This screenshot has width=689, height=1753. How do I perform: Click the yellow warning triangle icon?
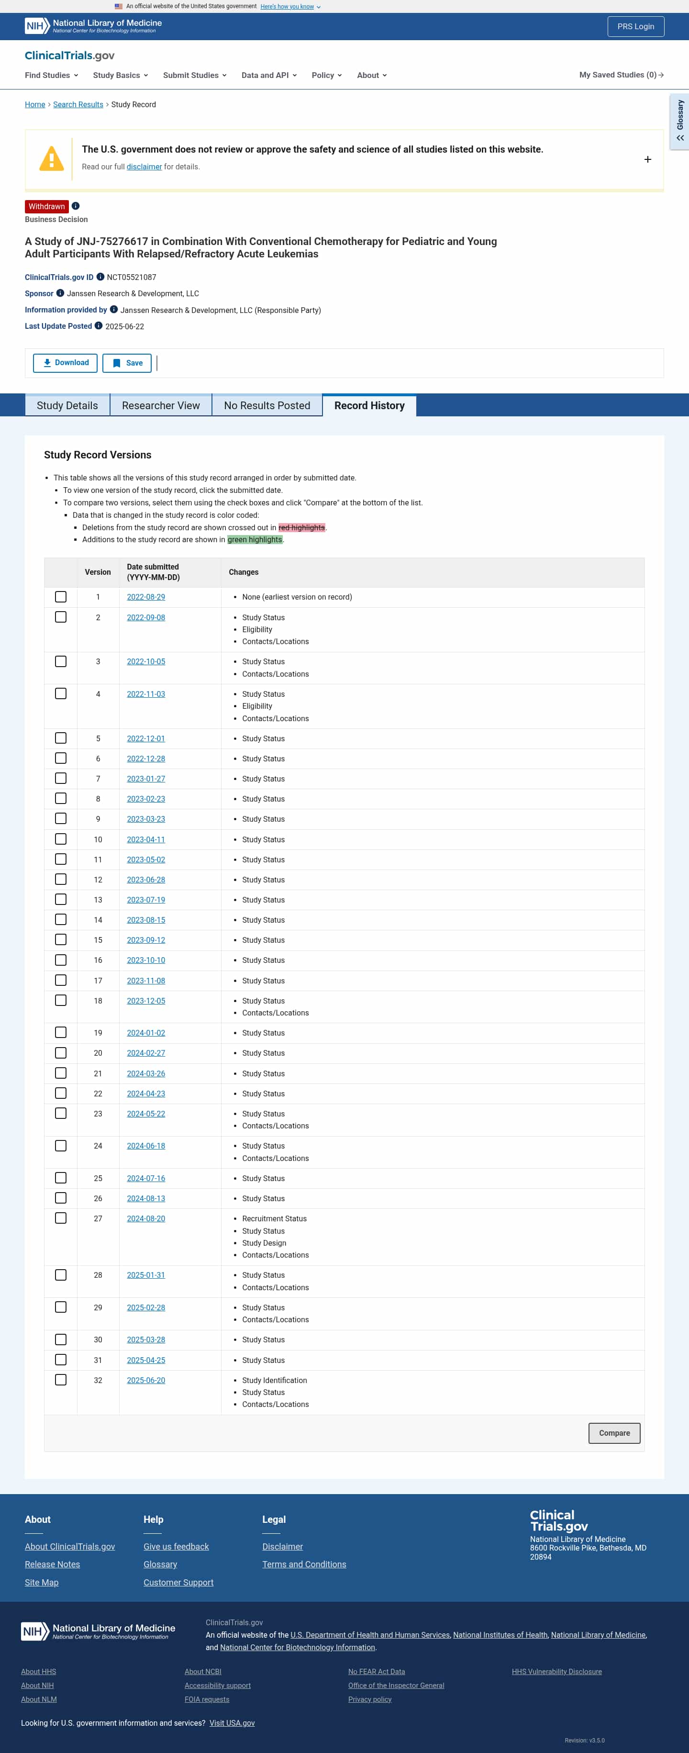pyautogui.click(x=52, y=159)
